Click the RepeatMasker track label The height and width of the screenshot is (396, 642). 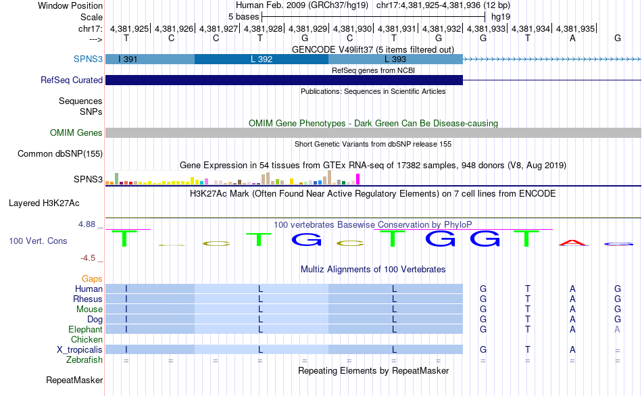pos(74,380)
